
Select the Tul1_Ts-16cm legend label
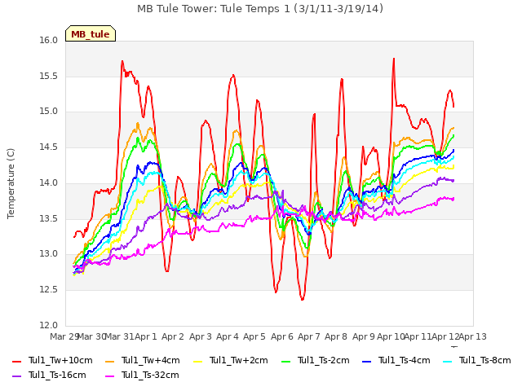pos(57,375)
